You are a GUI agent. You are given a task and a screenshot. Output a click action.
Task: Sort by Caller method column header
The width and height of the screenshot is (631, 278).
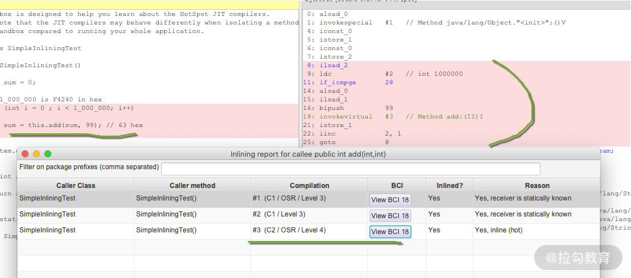pyautogui.click(x=192, y=185)
